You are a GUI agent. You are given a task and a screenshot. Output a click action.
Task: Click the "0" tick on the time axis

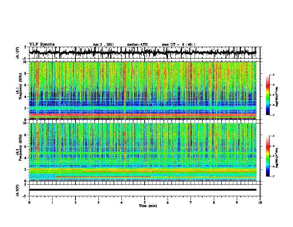[29, 203]
